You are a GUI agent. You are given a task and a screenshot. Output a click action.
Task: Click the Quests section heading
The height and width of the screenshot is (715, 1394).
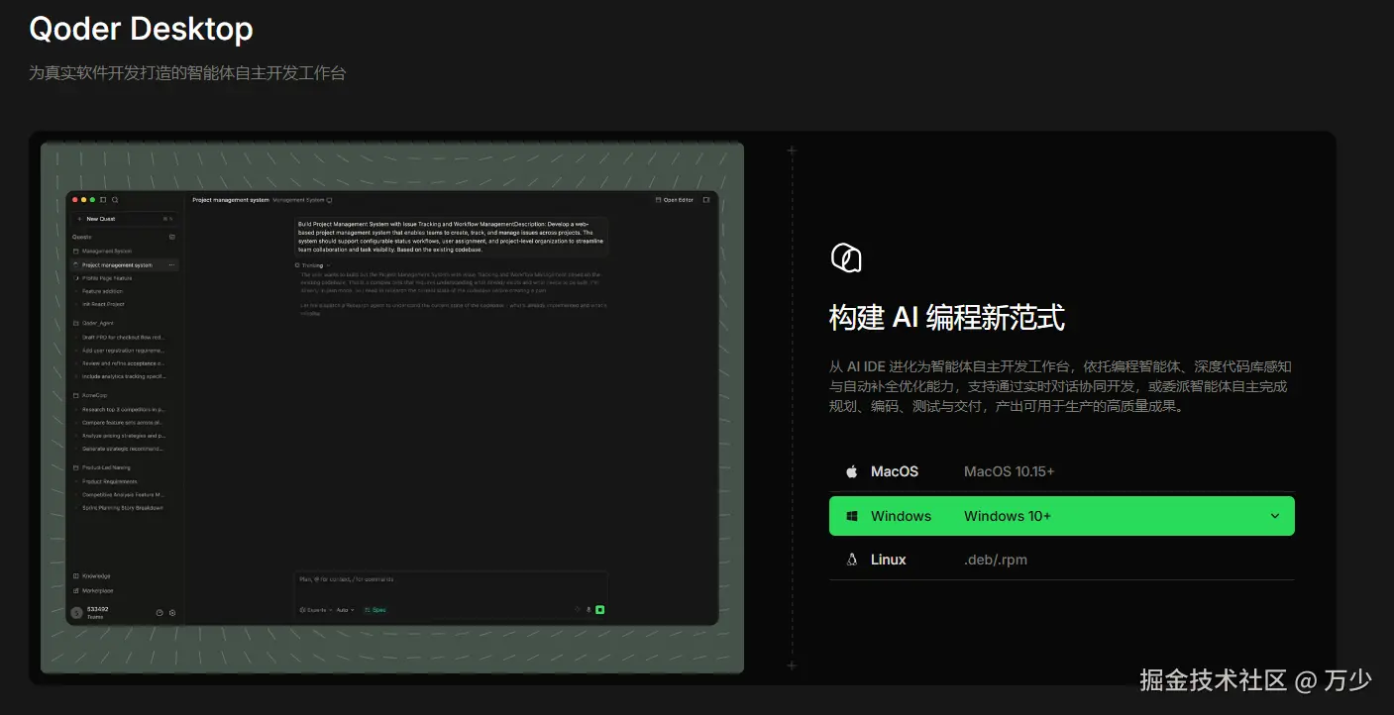coord(81,237)
